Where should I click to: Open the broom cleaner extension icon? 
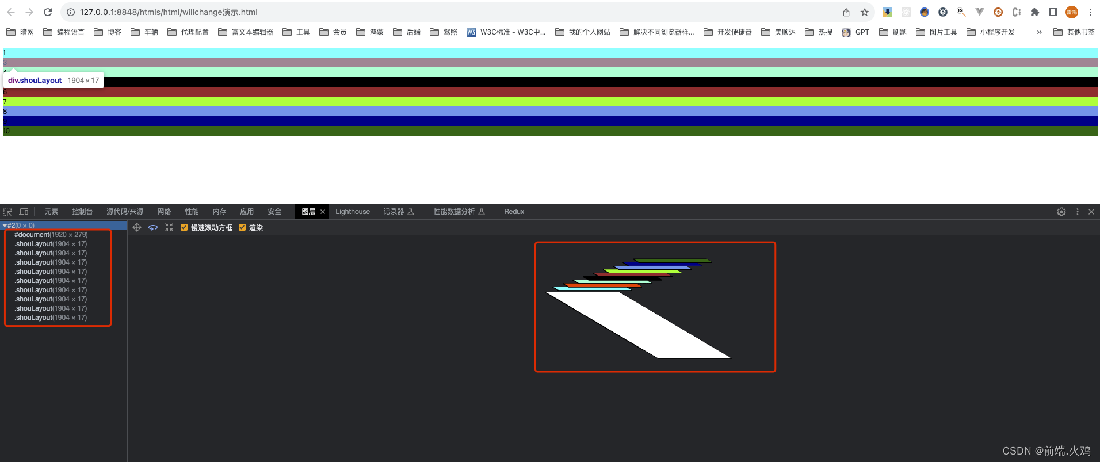pos(925,12)
